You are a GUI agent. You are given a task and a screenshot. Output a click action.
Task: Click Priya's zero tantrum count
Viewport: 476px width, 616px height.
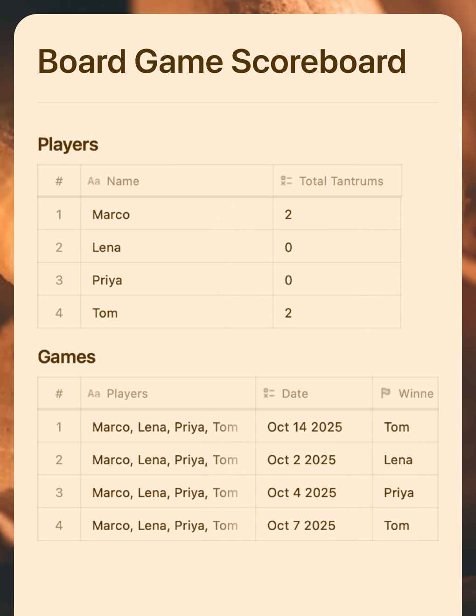(288, 280)
